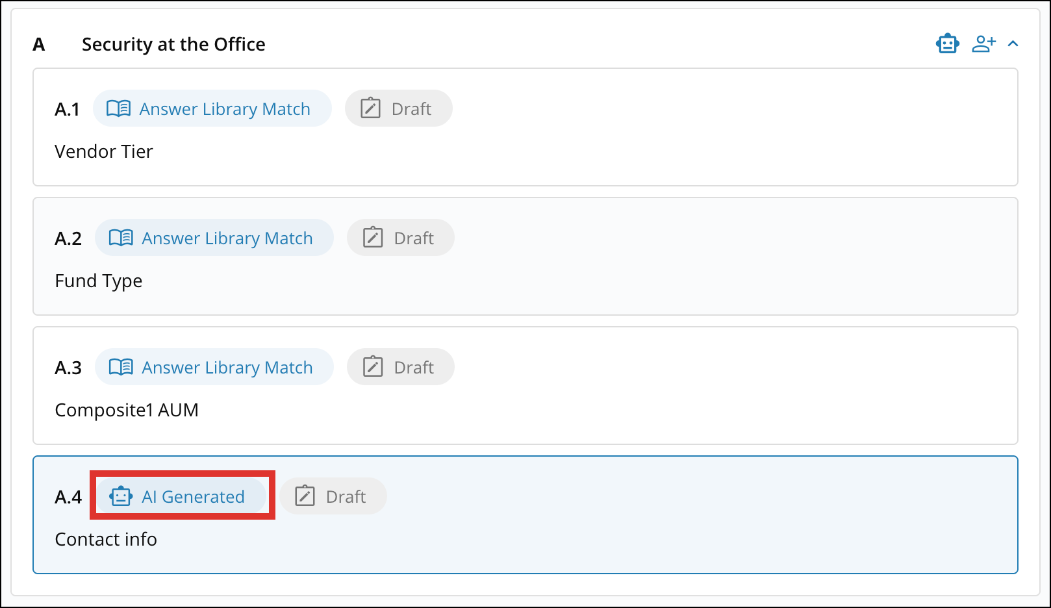The width and height of the screenshot is (1051, 608).
Task: Open the Answer Library Match for Composite1 AUM
Action: coord(214,367)
